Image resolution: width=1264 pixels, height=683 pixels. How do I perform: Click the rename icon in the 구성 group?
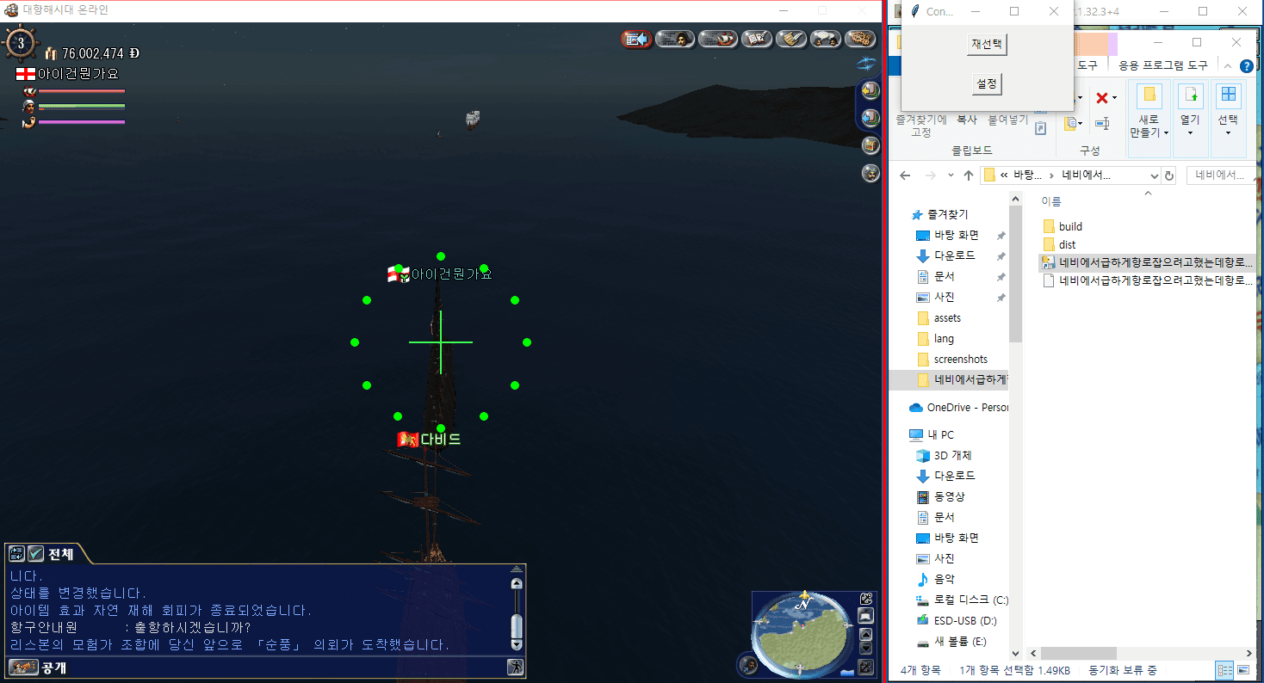click(1102, 124)
